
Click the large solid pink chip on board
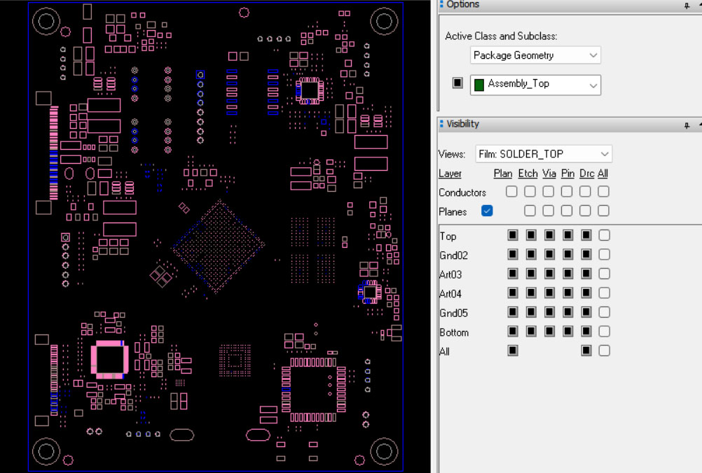(109, 358)
